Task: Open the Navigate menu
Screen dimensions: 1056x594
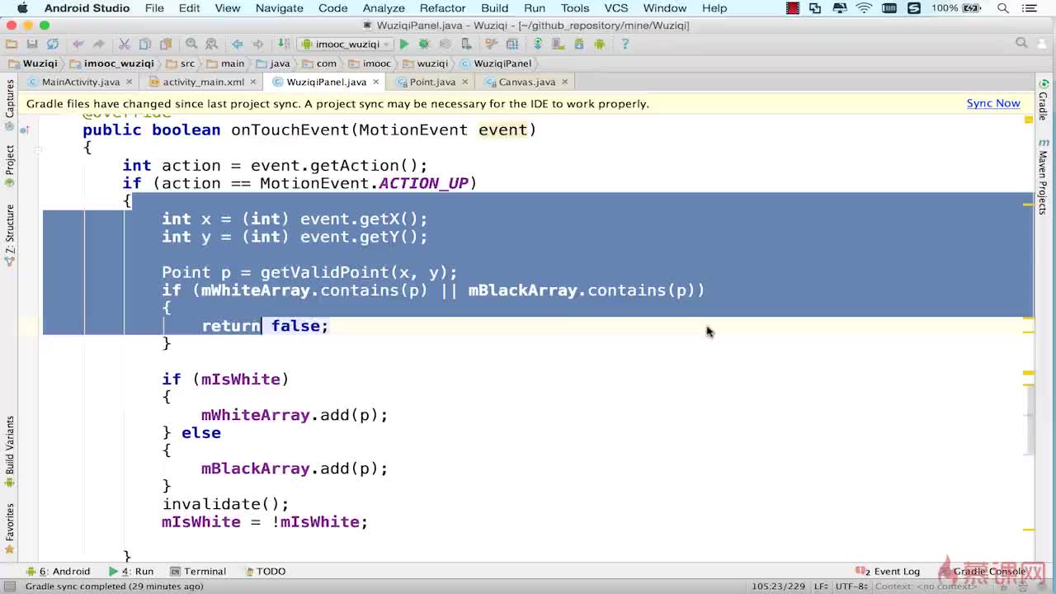Action: (x=280, y=8)
